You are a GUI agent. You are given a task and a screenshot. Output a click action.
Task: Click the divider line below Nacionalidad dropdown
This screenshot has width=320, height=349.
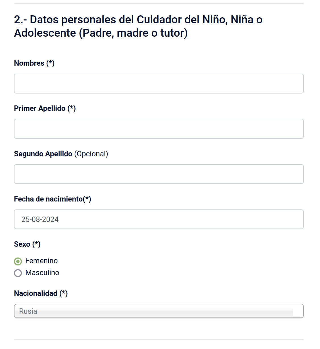point(159,339)
